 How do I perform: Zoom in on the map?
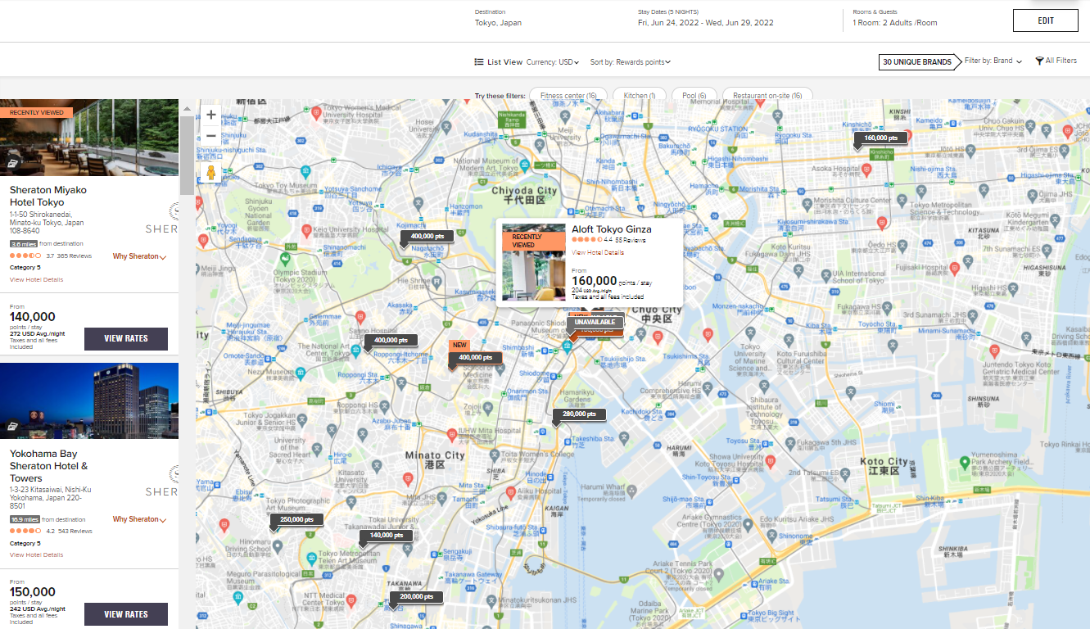211,115
